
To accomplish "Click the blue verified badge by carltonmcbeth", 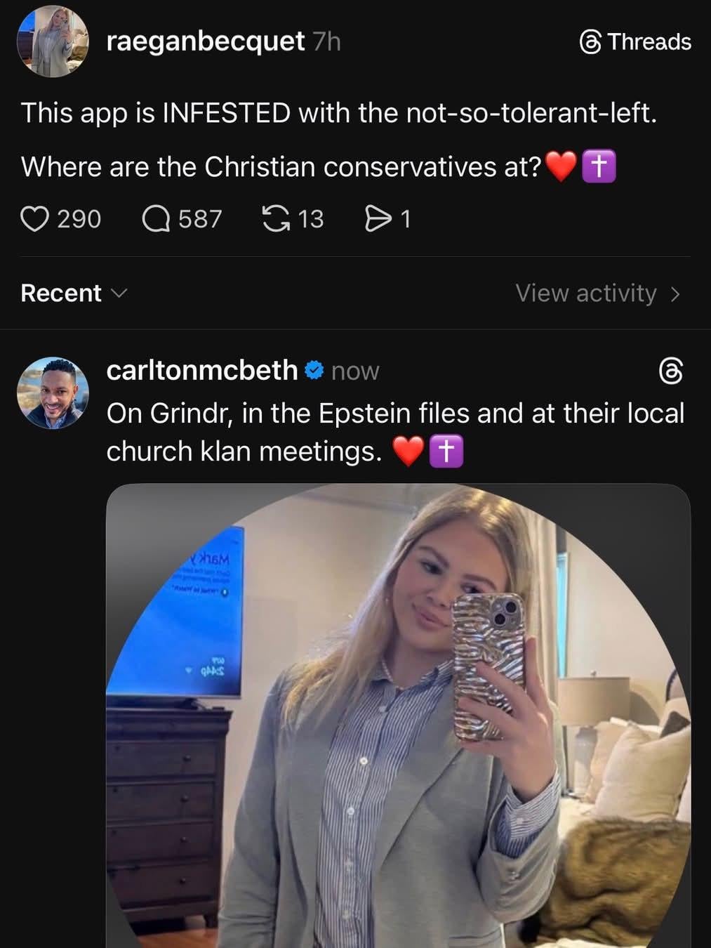I will (314, 369).
